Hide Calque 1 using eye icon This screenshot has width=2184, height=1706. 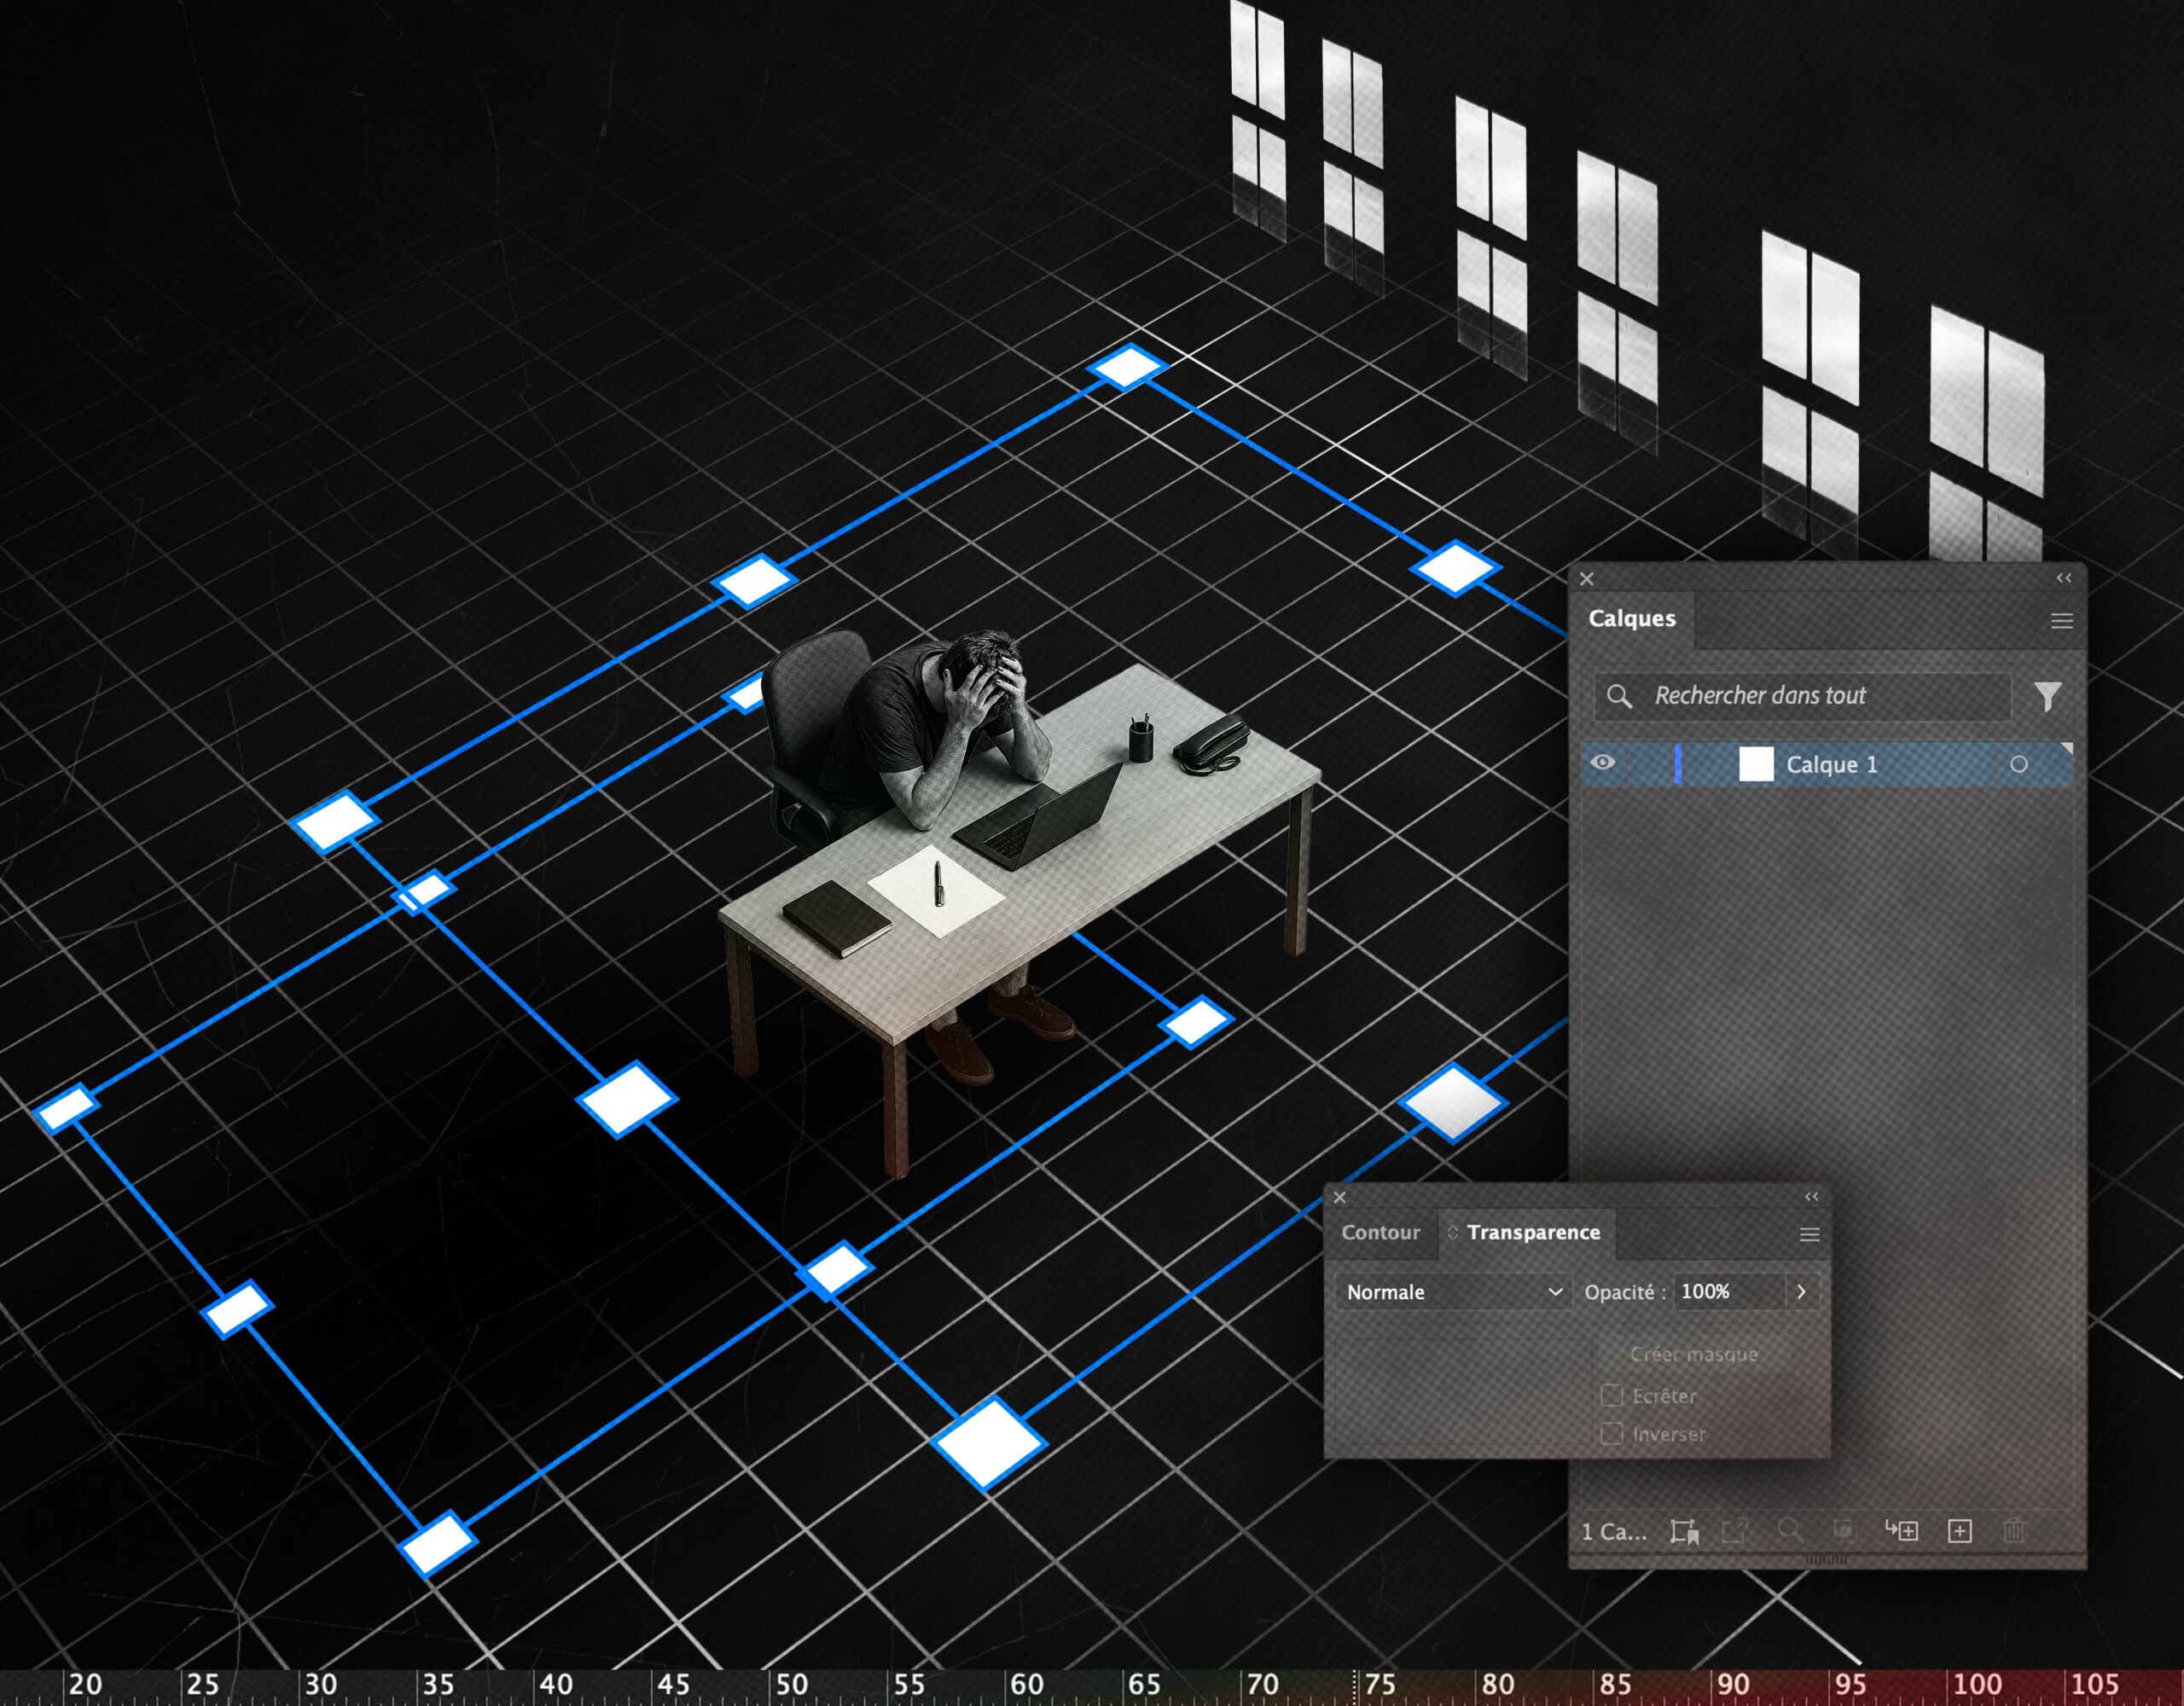[x=1602, y=763]
